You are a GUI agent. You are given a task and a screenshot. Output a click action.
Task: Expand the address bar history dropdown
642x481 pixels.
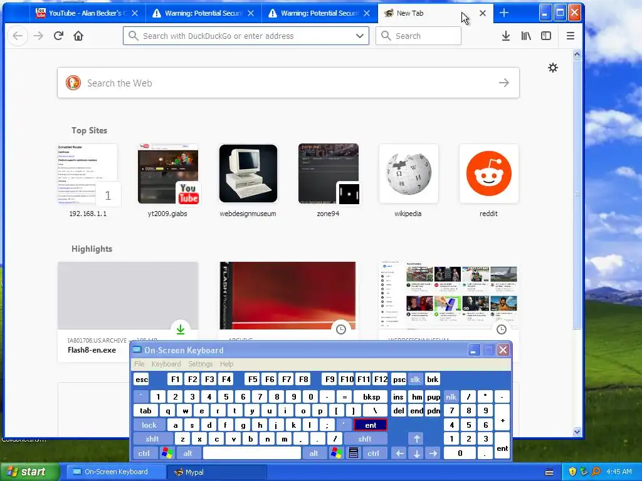click(359, 36)
